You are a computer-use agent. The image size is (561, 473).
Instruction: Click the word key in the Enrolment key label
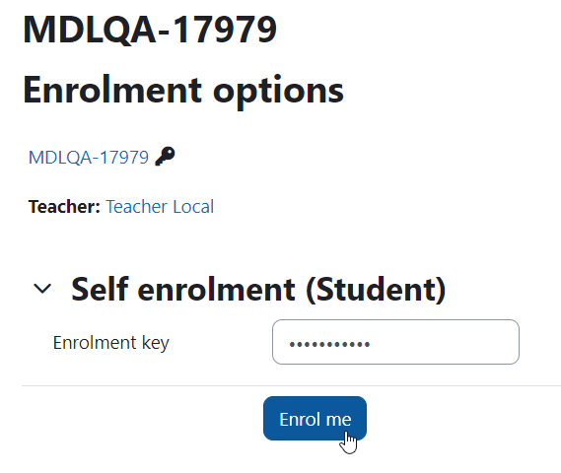(155, 343)
